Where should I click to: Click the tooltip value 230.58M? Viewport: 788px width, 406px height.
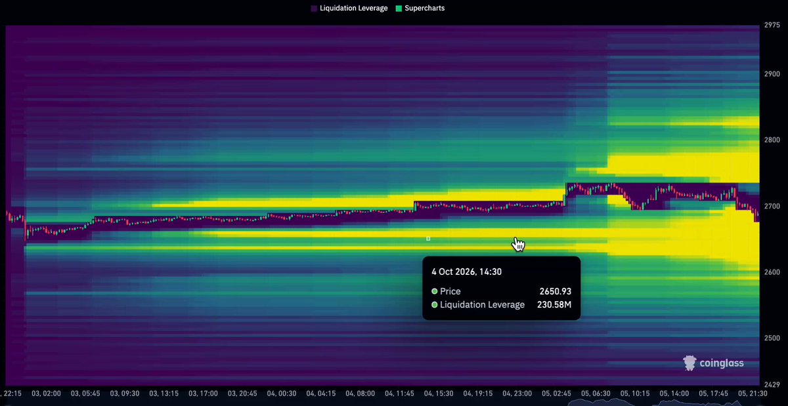tap(554, 304)
